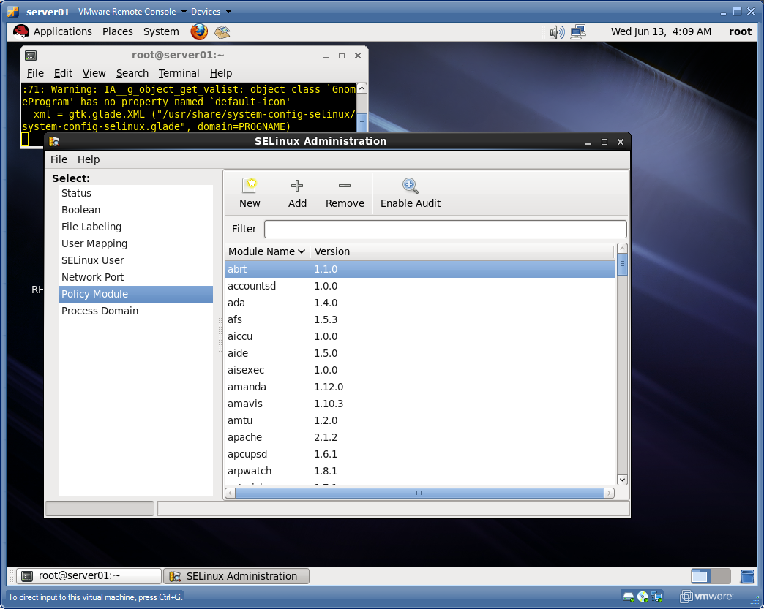The width and height of the screenshot is (764, 609).
Task: Select User Mapping in the sidebar
Action: click(x=135, y=244)
